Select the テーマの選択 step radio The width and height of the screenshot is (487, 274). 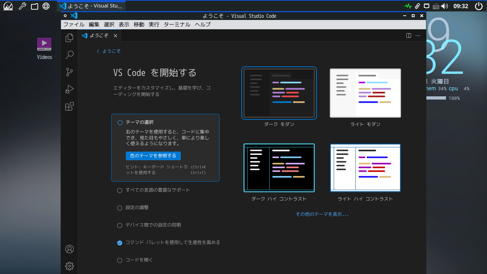pyautogui.click(x=120, y=122)
